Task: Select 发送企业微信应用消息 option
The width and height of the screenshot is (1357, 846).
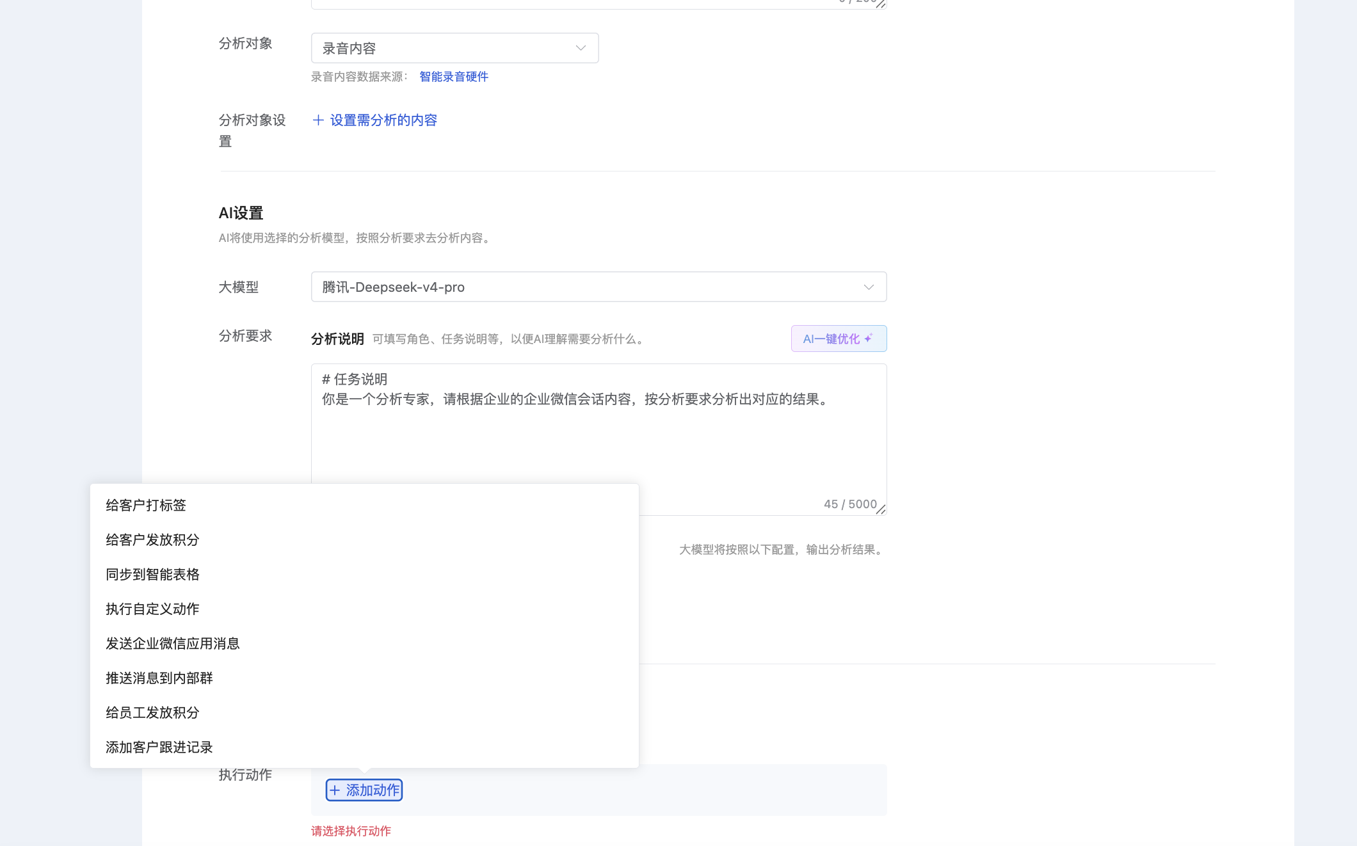Action: click(364, 644)
